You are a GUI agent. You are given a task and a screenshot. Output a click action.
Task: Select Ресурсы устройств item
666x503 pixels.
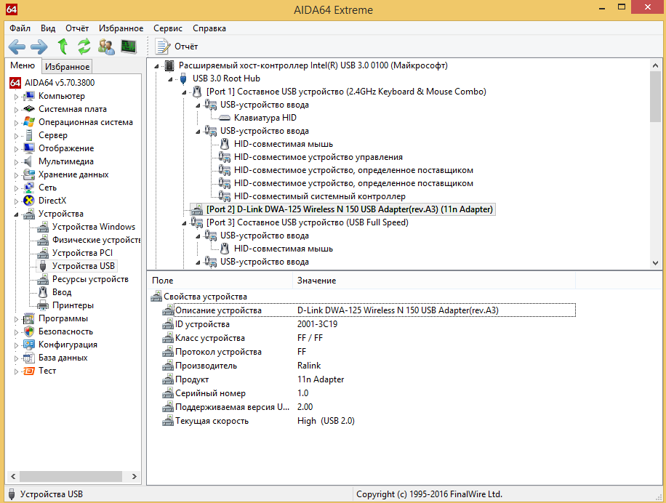pyautogui.click(x=90, y=279)
